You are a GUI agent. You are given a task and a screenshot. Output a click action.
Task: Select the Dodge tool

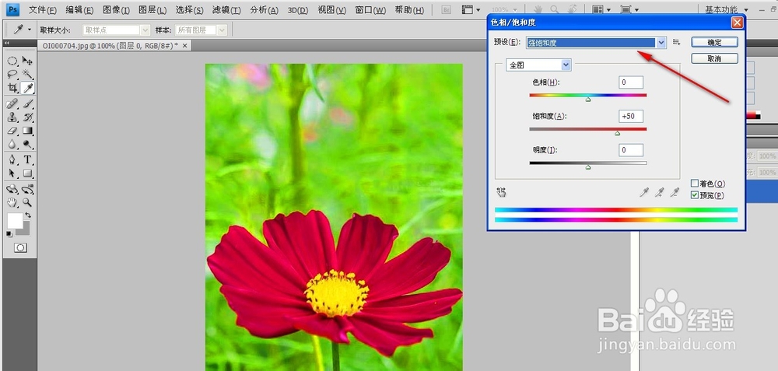[x=28, y=145]
